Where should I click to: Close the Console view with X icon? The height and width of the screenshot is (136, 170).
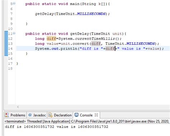tap(96, 115)
